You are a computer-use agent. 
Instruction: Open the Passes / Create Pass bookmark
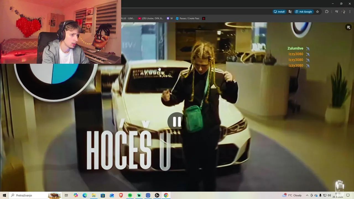(187, 19)
